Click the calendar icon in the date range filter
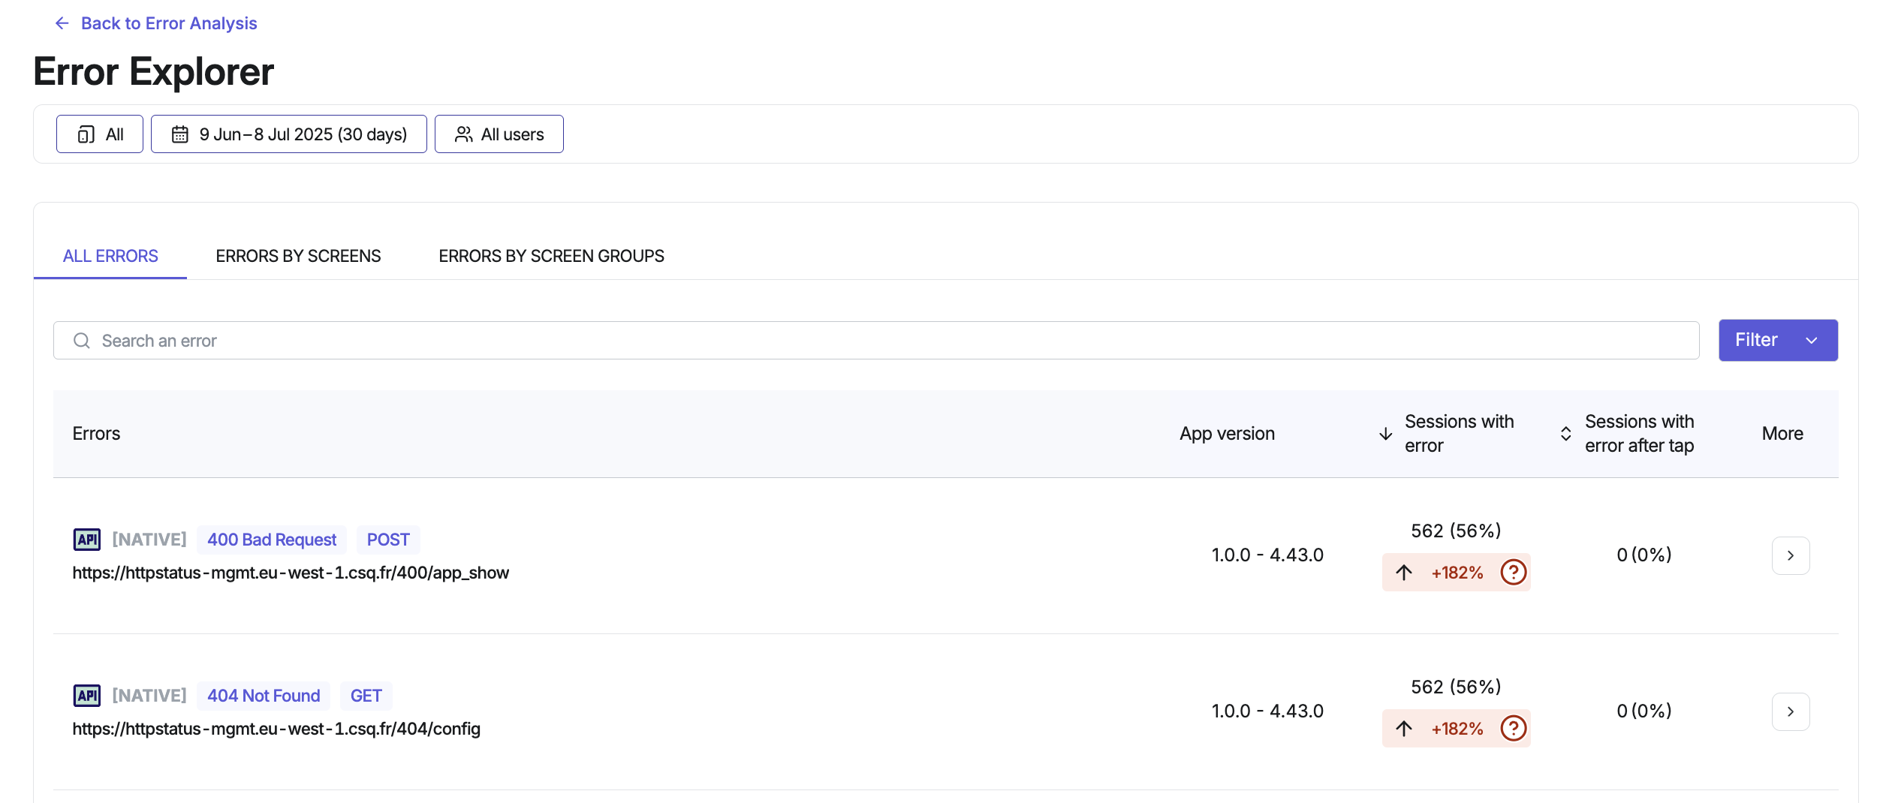The width and height of the screenshot is (1877, 803). pos(180,134)
